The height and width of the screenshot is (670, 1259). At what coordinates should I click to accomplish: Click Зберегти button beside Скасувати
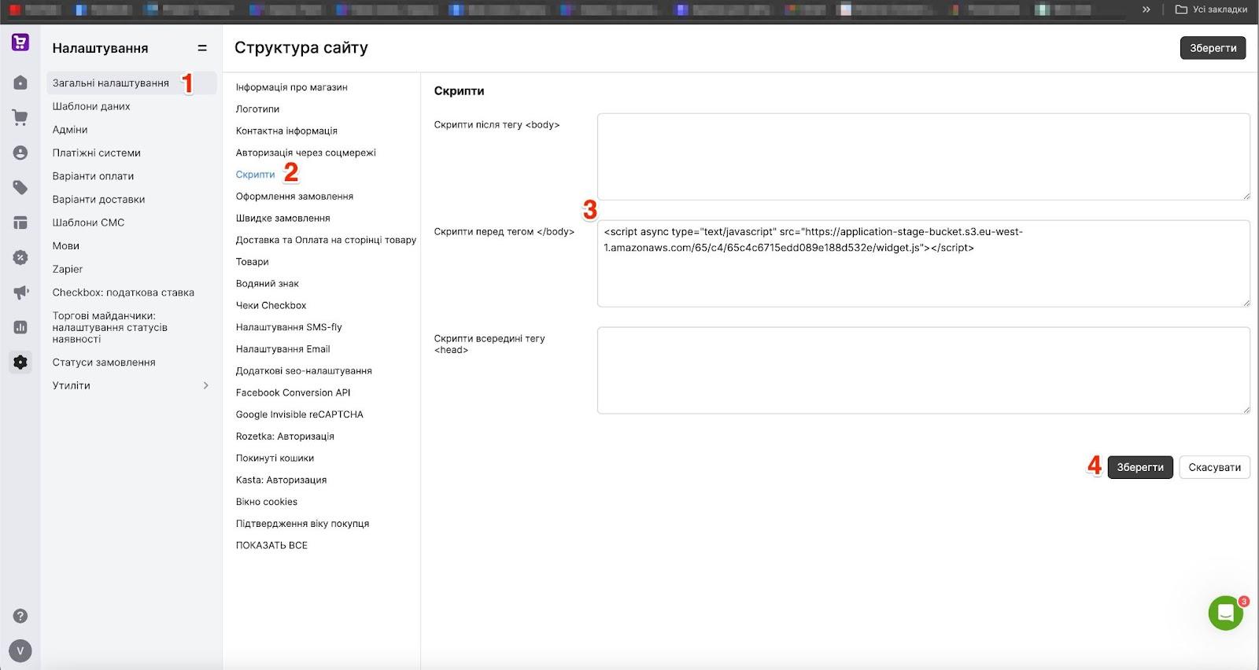1140,467
